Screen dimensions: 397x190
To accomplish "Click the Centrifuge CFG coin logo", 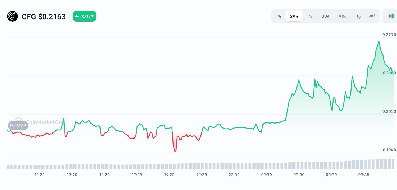I will tap(12, 16).
